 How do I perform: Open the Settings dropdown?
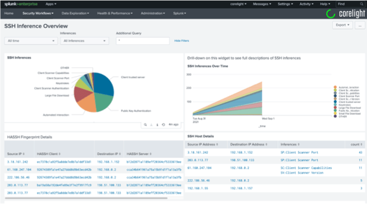tap(285, 4)
